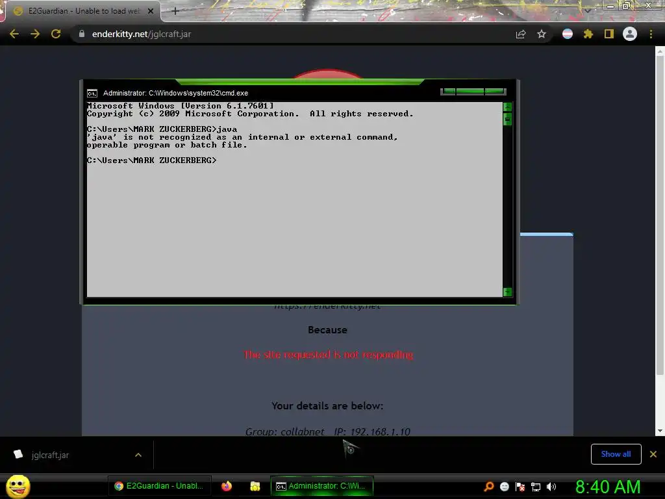
Task: Open the tab search dropdown arrow
Action: [588, 11]
